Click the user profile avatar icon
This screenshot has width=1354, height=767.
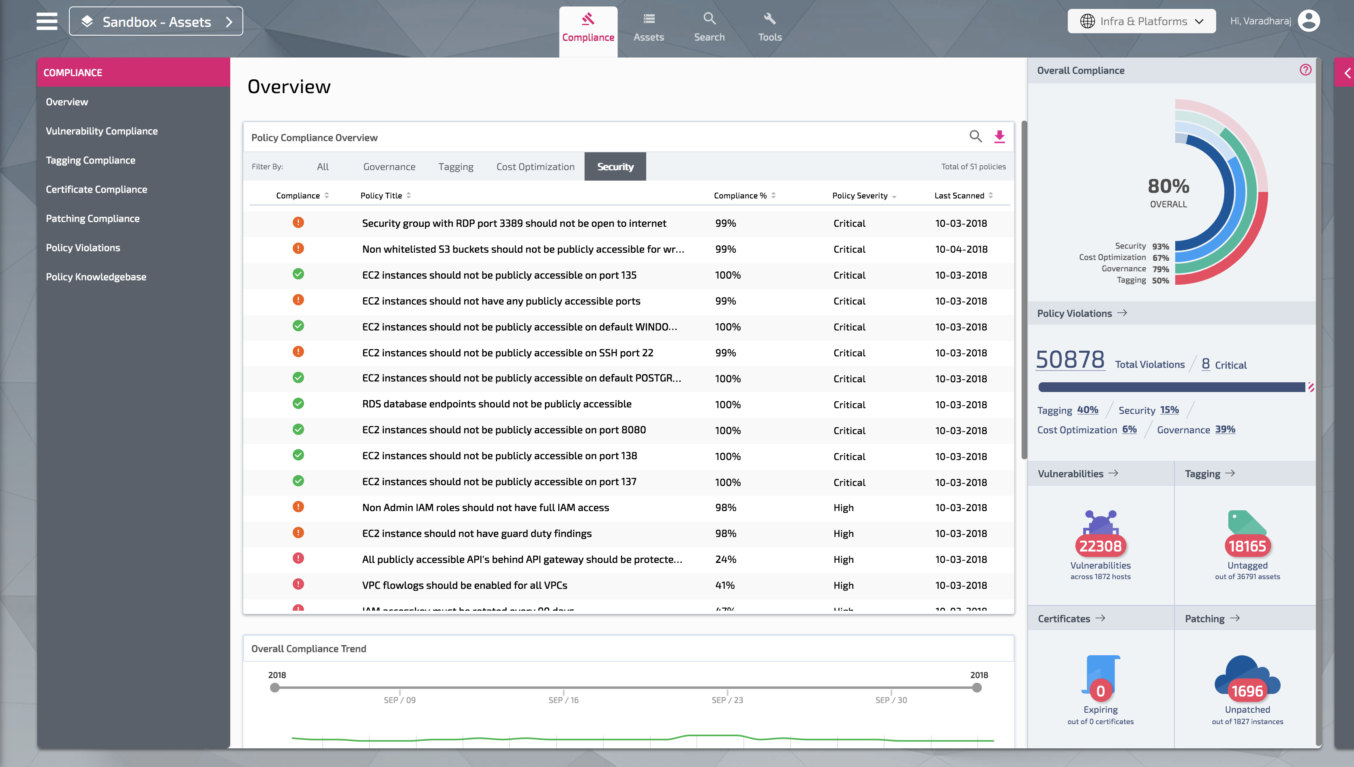click(1309, 21)
